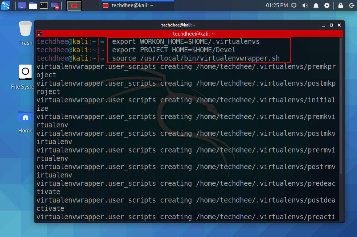Image resolution: width=357 pixels, height=237 pixels.
Task: Click the show desktop panel icon
Action: coord(22,5)
